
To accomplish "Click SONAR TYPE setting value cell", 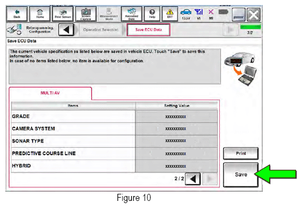I will 176,141.
